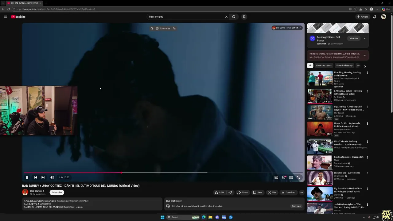Click the Summarize button over the video
The image size is (393, 221).
(163, 28)
